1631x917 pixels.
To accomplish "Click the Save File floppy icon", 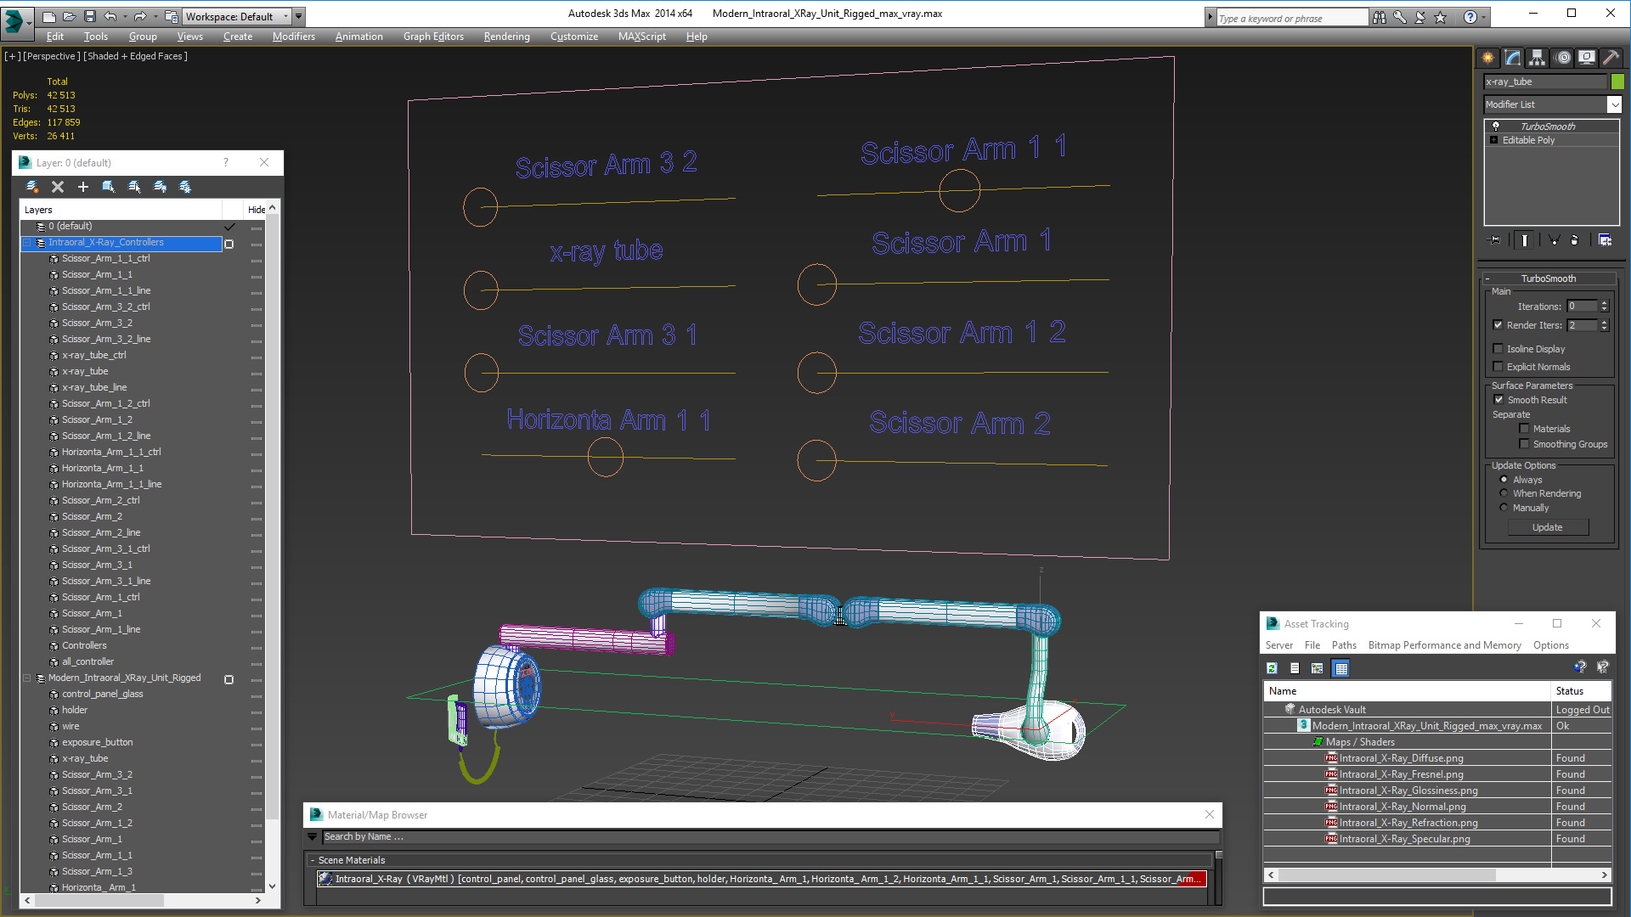I will point(89,16).
